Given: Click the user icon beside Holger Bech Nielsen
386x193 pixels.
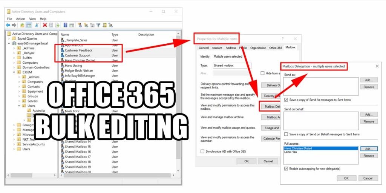Looking at the screenshot, I should point(62,70).
